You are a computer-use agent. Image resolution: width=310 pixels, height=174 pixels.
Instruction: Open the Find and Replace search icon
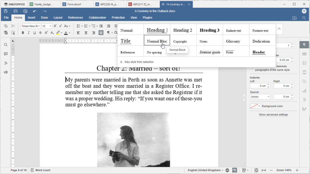click(x=5, y=44)
